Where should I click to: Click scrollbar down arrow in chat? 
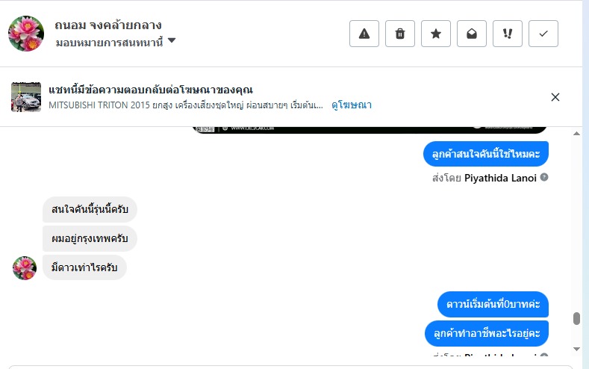[576, 348]
